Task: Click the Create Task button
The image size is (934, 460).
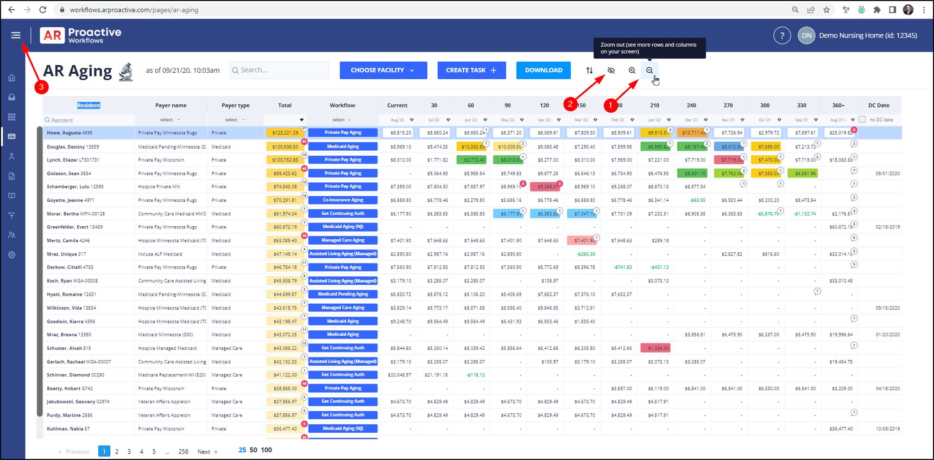Action: (x=471, y=71)
